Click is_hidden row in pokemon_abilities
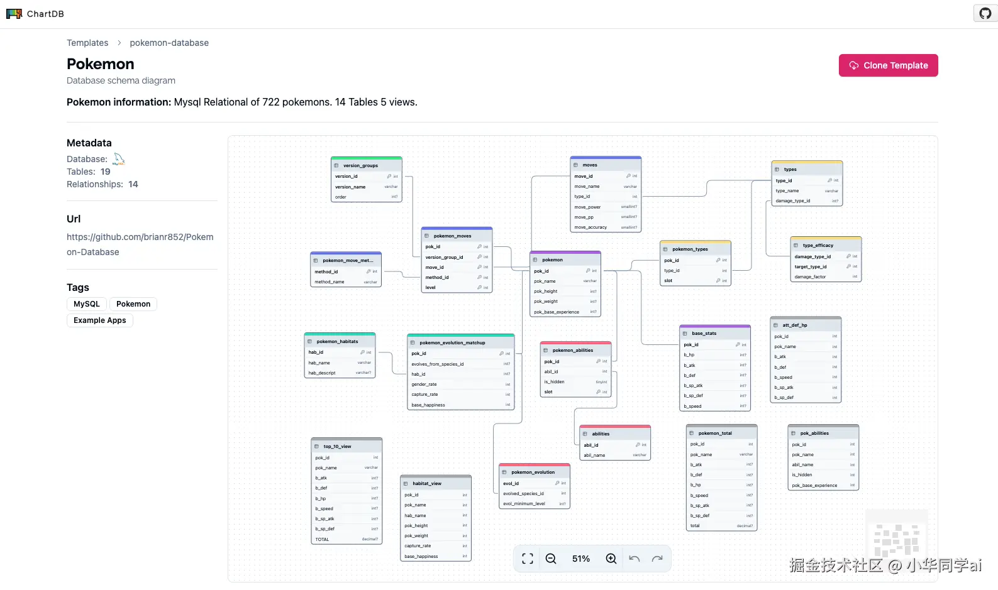 tap(576, 381)
